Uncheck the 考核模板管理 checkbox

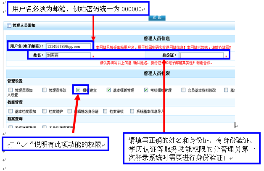146,90
